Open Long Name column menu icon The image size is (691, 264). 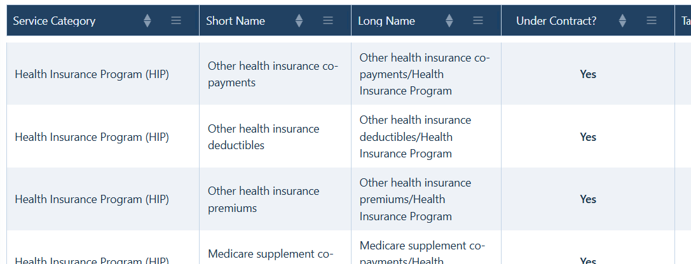[x=478, y=20]
